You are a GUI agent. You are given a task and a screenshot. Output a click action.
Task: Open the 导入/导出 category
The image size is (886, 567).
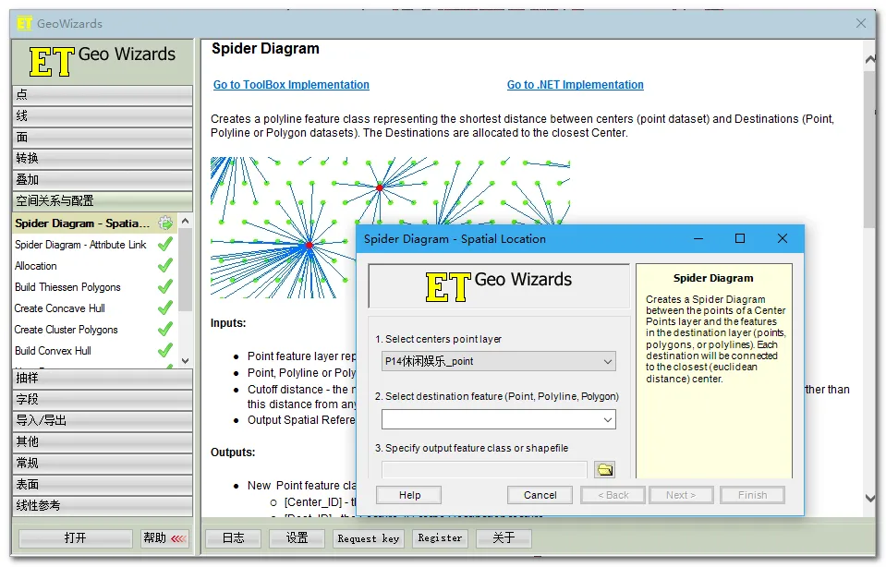click(x=103, y=421)
